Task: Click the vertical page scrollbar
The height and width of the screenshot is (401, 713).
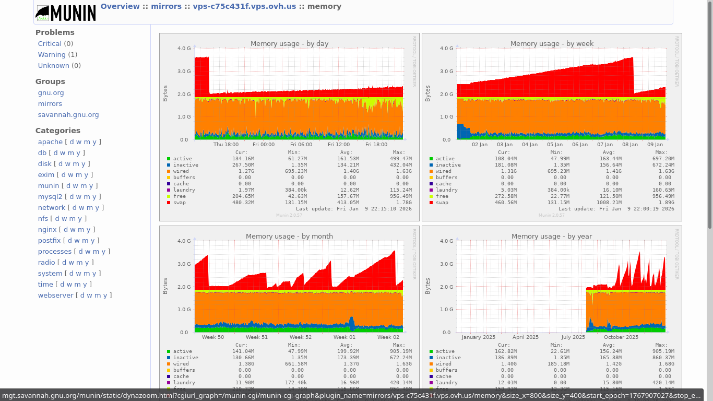Action: click(709, 115)
